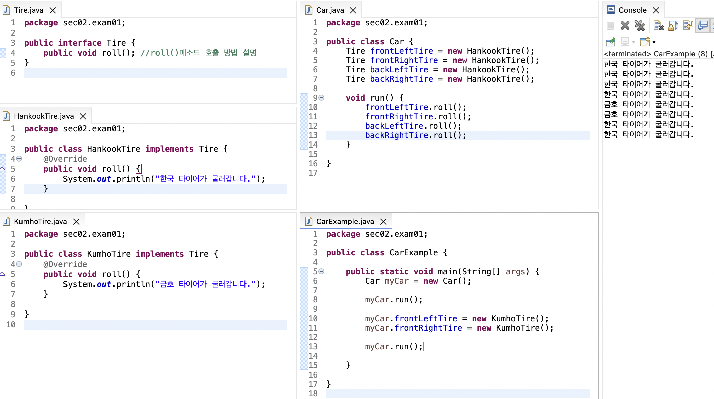Click empty line 10 in KumhoTire.java editor
714x399 pixels.
(156, 324)
